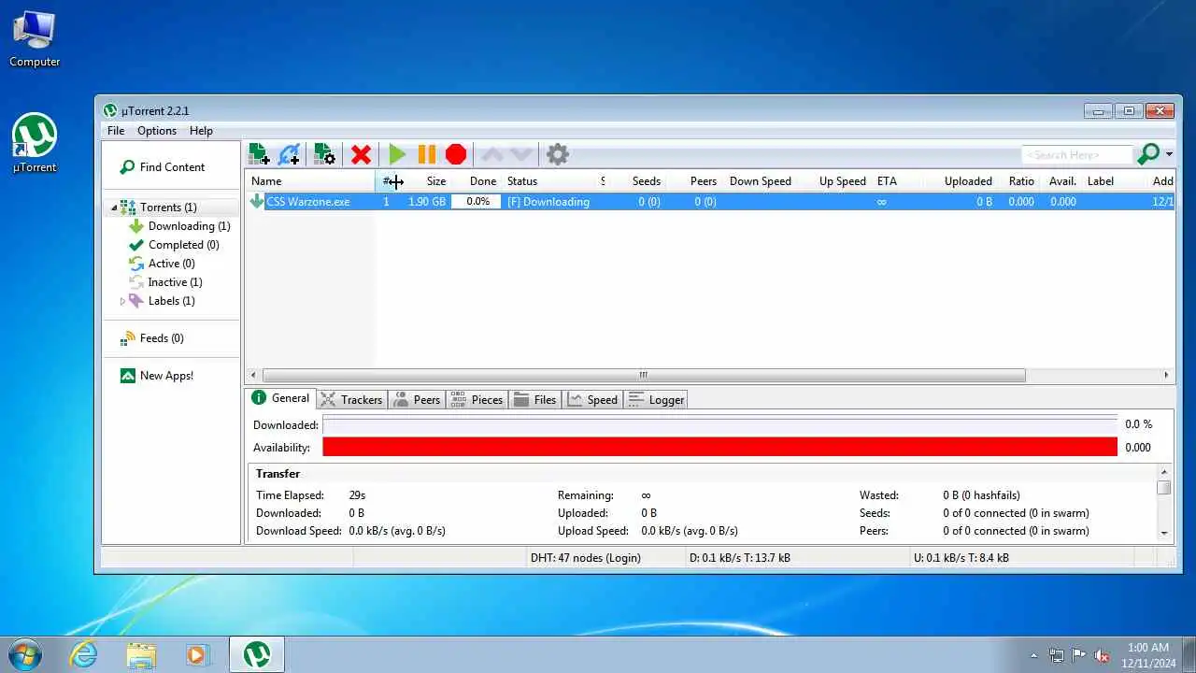Open Preferences via gear icon
Image resolution: width=1196 pixels, height=673 pixels.
pos(558,154)
